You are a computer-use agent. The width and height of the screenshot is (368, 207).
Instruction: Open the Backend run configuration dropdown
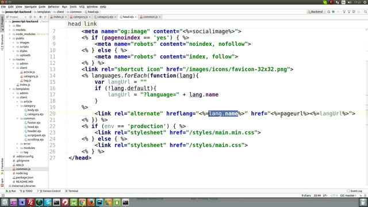(316, 11)
